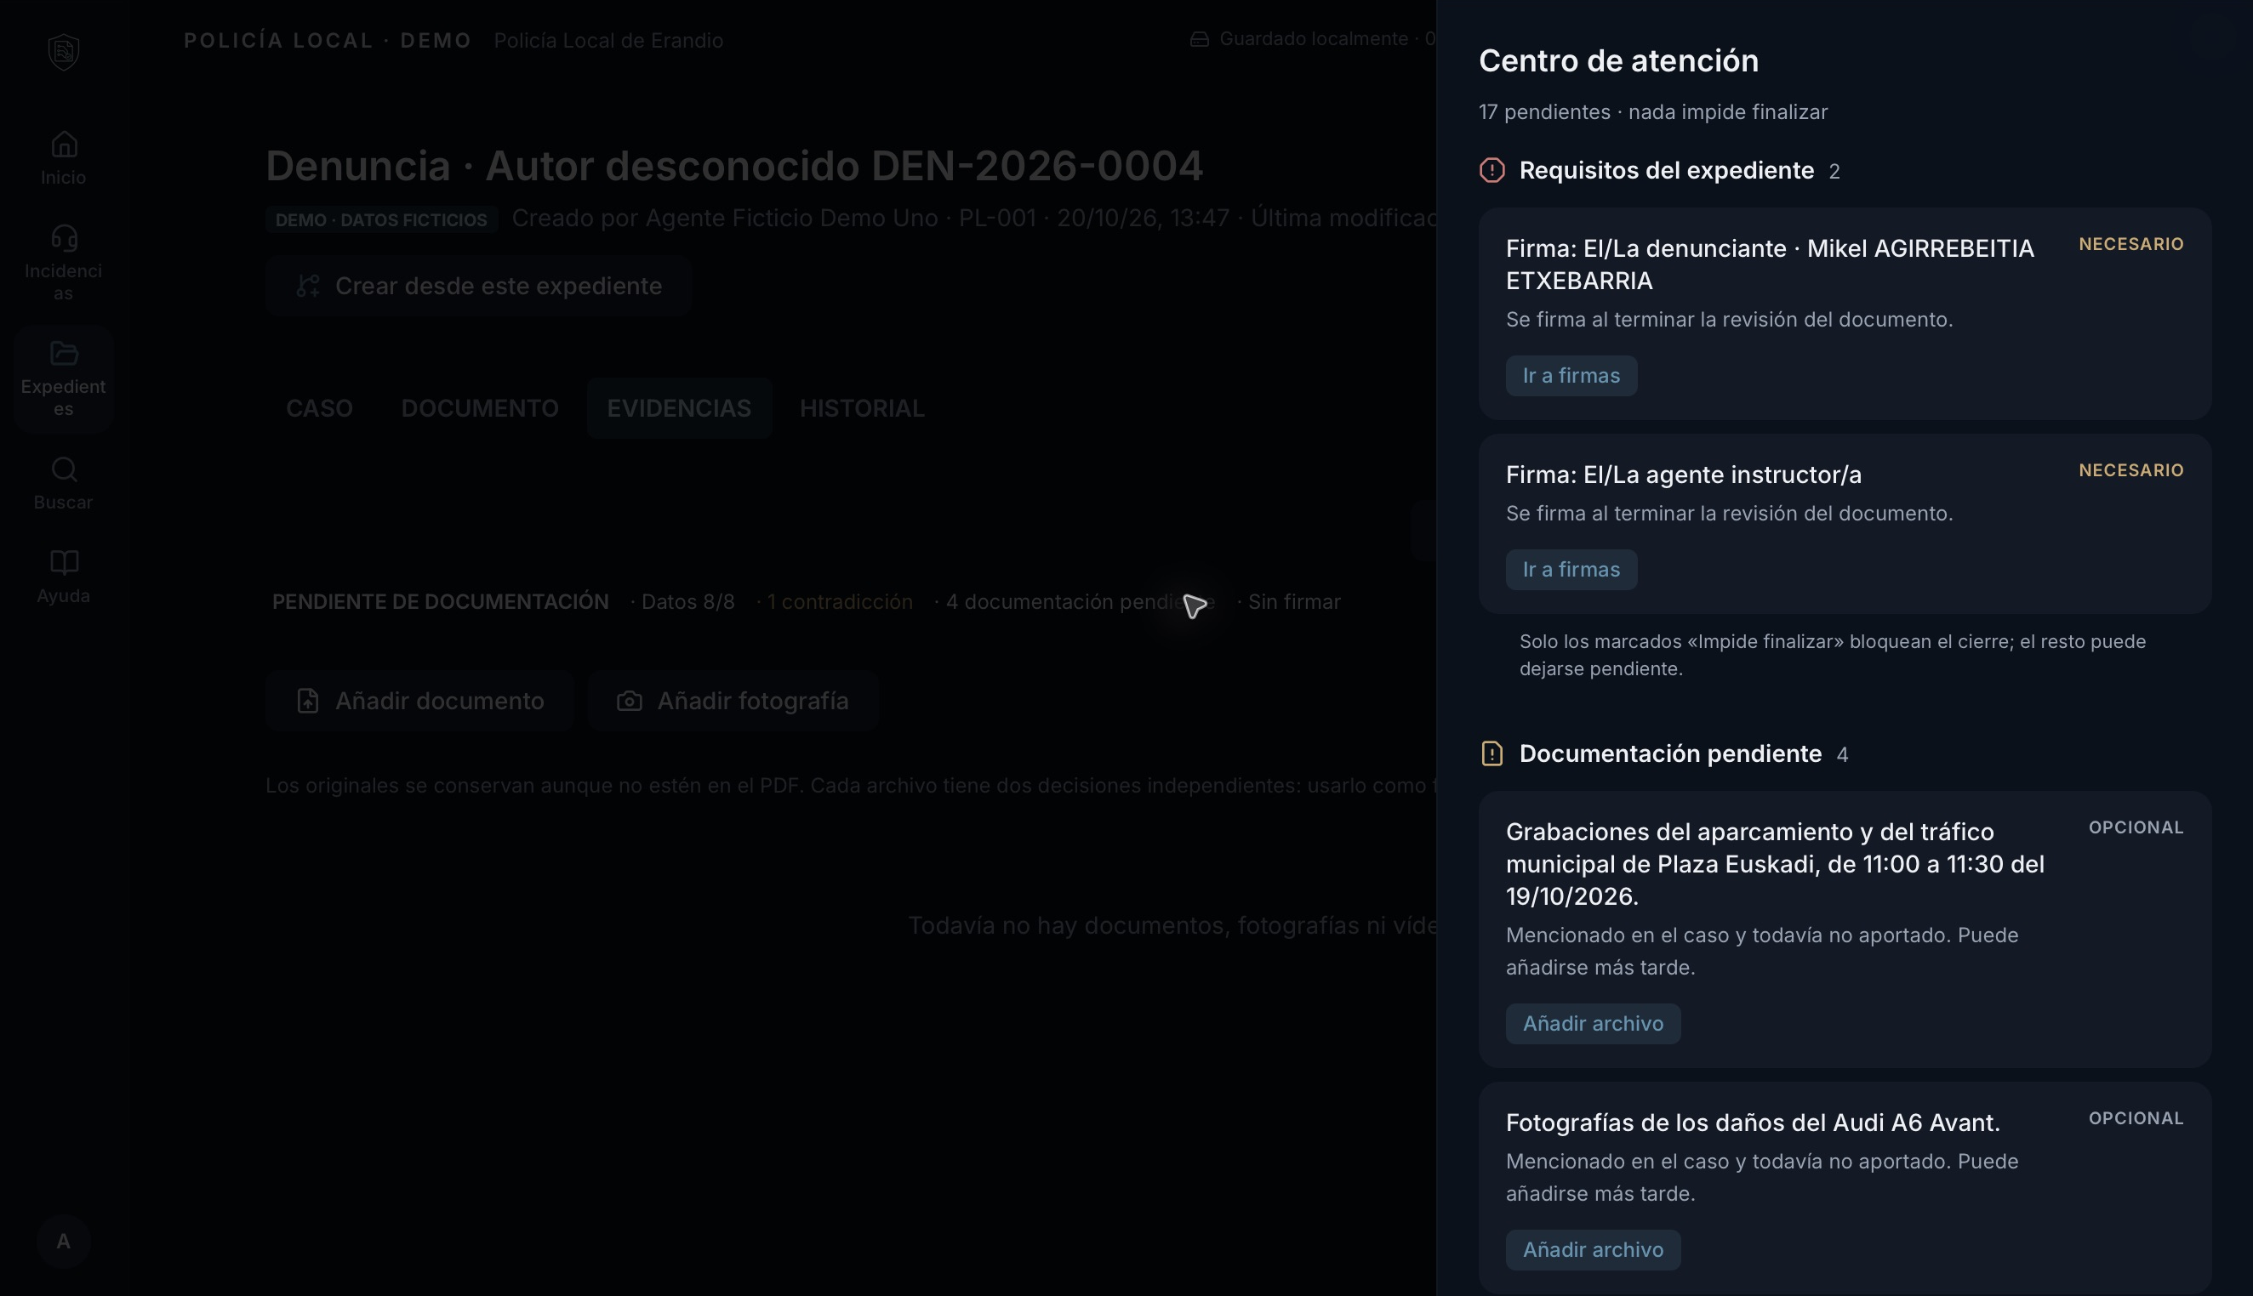Screen dimensions: 2253x1296
Task: Click OPCIONAL tag on Fotografías Audi card
Action: coord(2136,1118)
